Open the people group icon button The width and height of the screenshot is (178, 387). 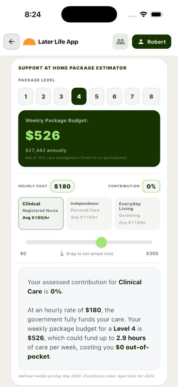coord(120,42)
